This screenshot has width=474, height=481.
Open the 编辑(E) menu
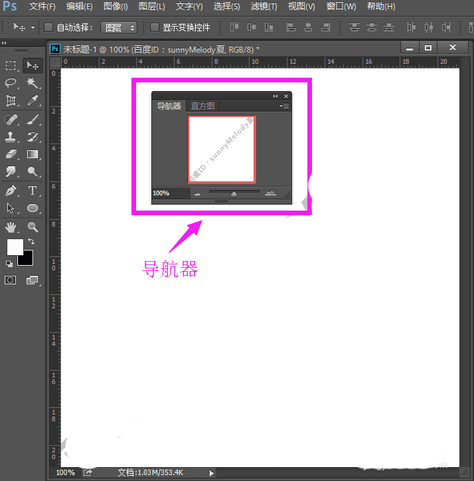coord(80,7)
